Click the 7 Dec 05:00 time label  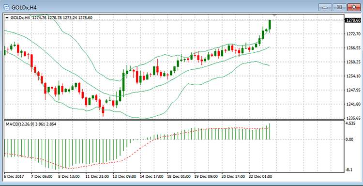pyautogui.click(x=42, y=176)
